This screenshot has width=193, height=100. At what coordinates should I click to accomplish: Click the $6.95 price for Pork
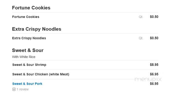coord(154,84)
